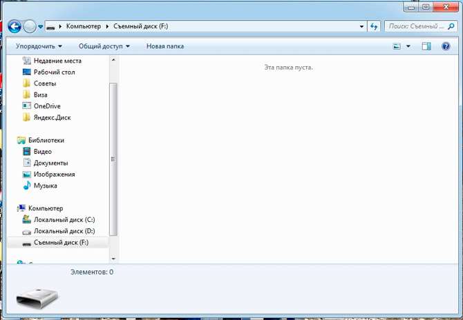463x320 pixels.
Task: Click the Рабочий стол desktop icon
Action: pyautogui.click(x=26, y=72)
